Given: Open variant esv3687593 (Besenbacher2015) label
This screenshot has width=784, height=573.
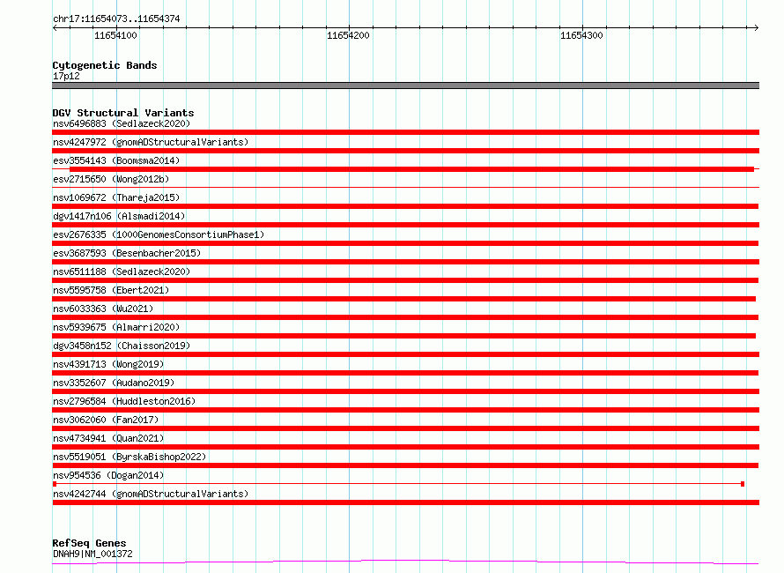Looking at the screenshot, I should point(127,253).
